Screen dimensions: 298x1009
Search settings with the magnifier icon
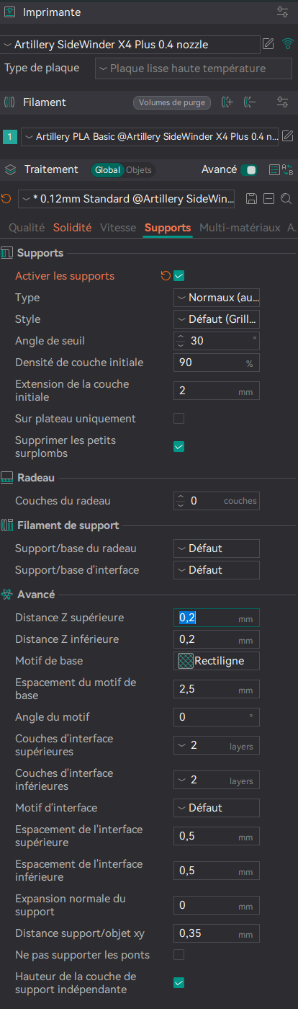coord(286,198)
